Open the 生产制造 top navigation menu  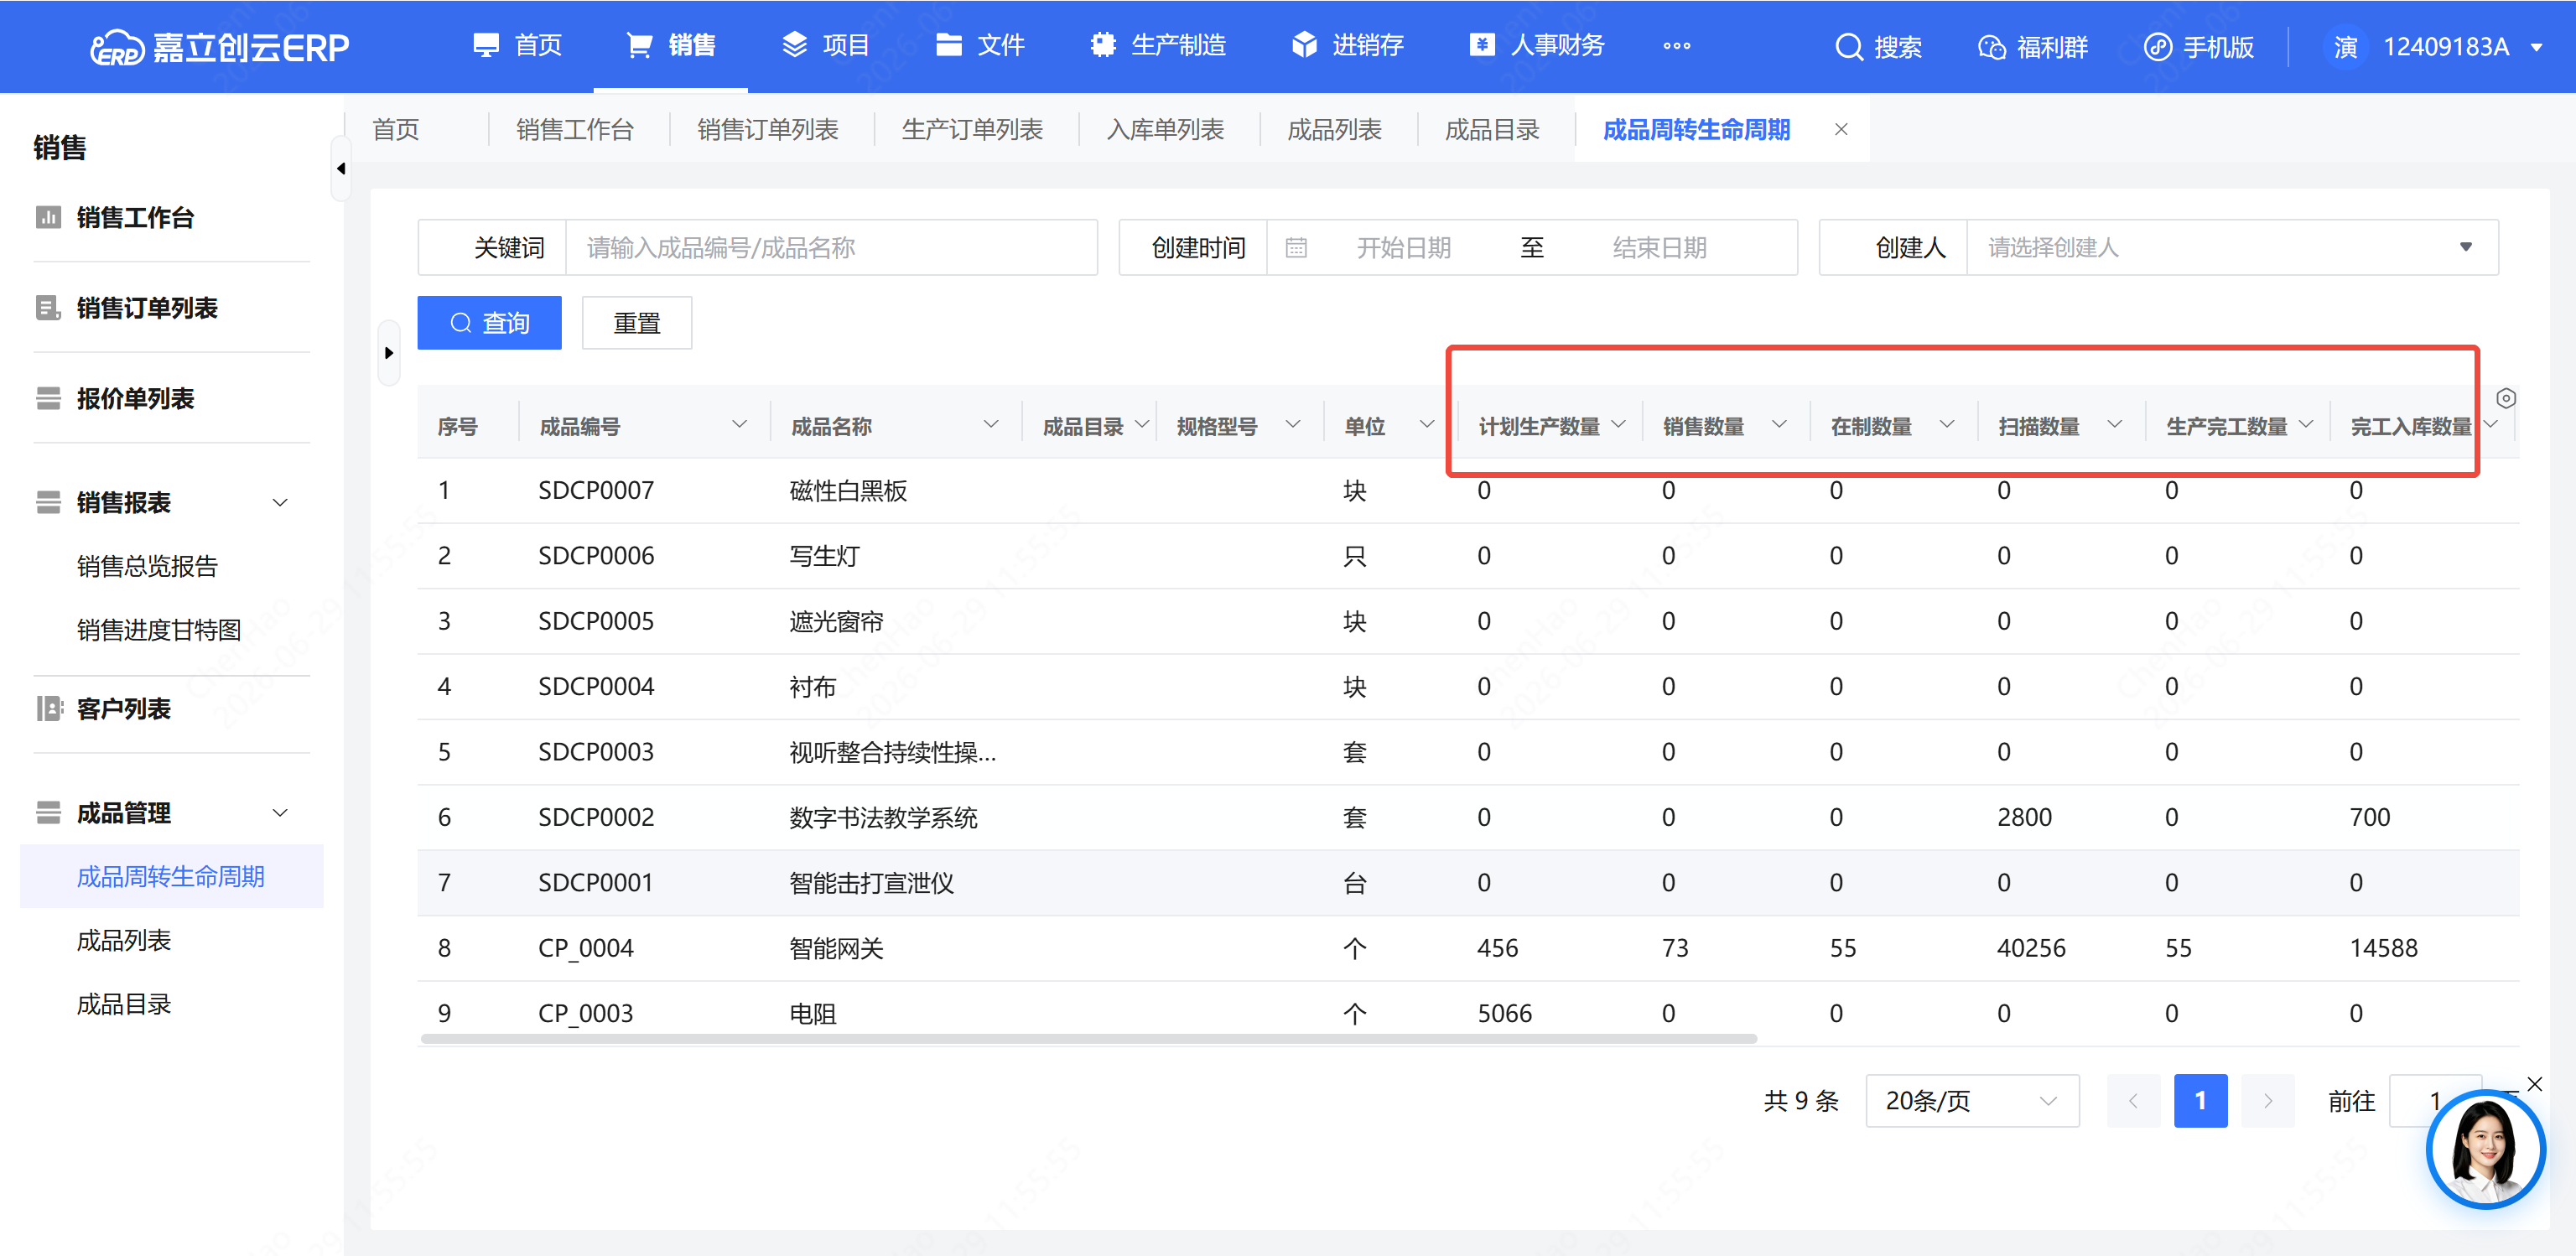pyautogui.click(x=1158, y=45)
